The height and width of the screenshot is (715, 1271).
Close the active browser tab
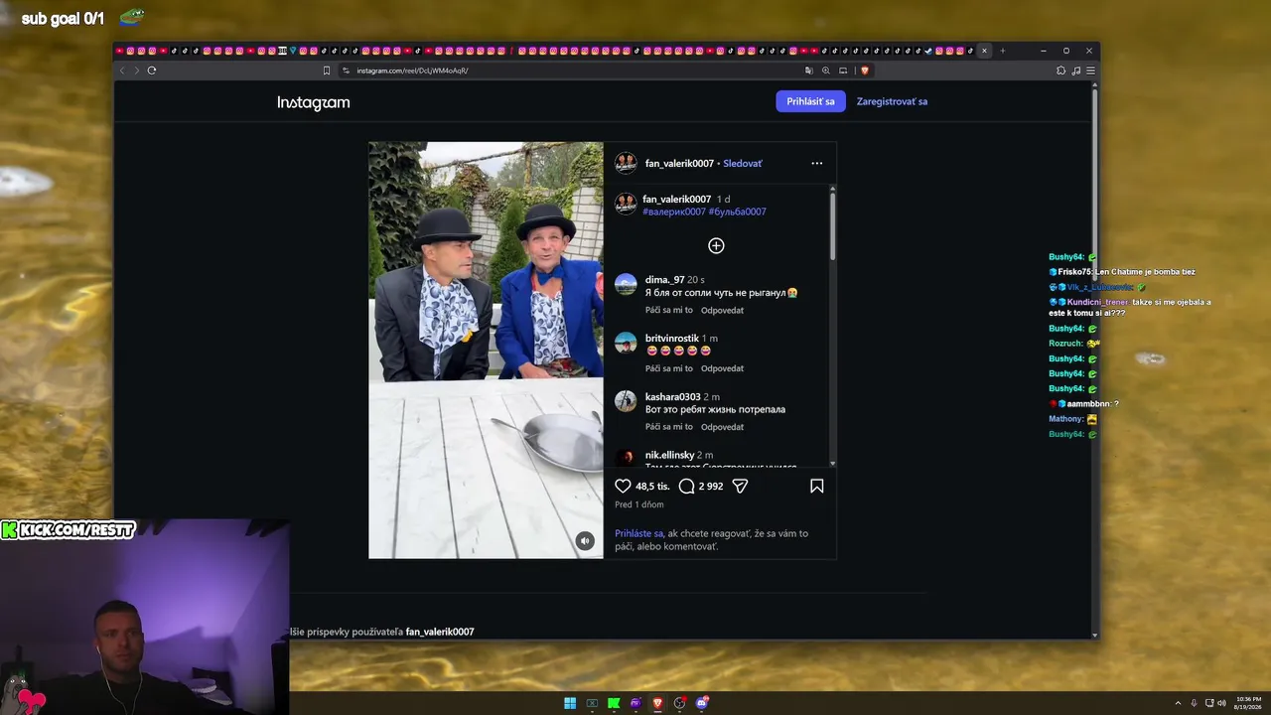(x=984, y=51)
